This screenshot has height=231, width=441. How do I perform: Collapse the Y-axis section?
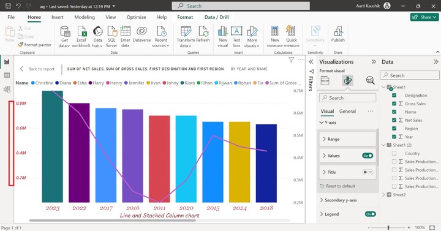tap(322, 123)
